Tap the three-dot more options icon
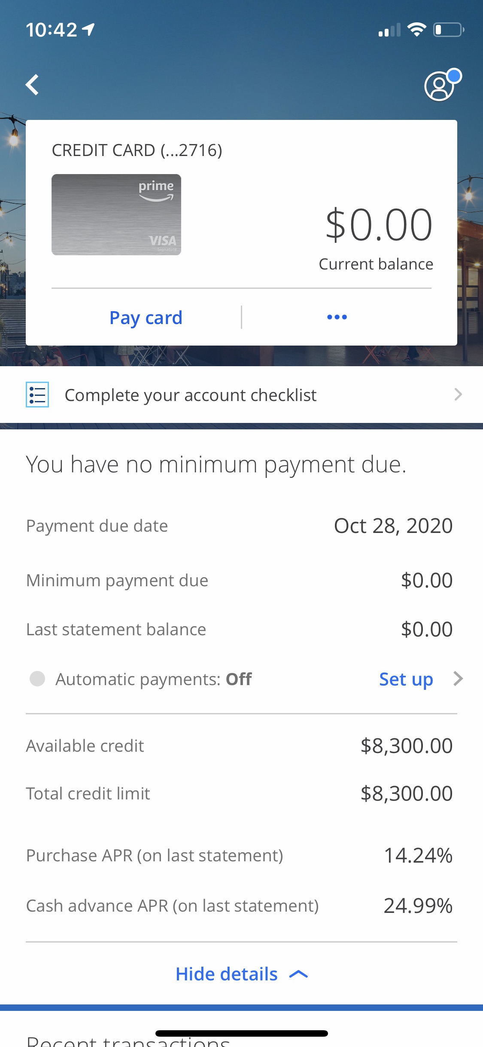This screenshot has height=1047, width=483. tap(337, 317)
